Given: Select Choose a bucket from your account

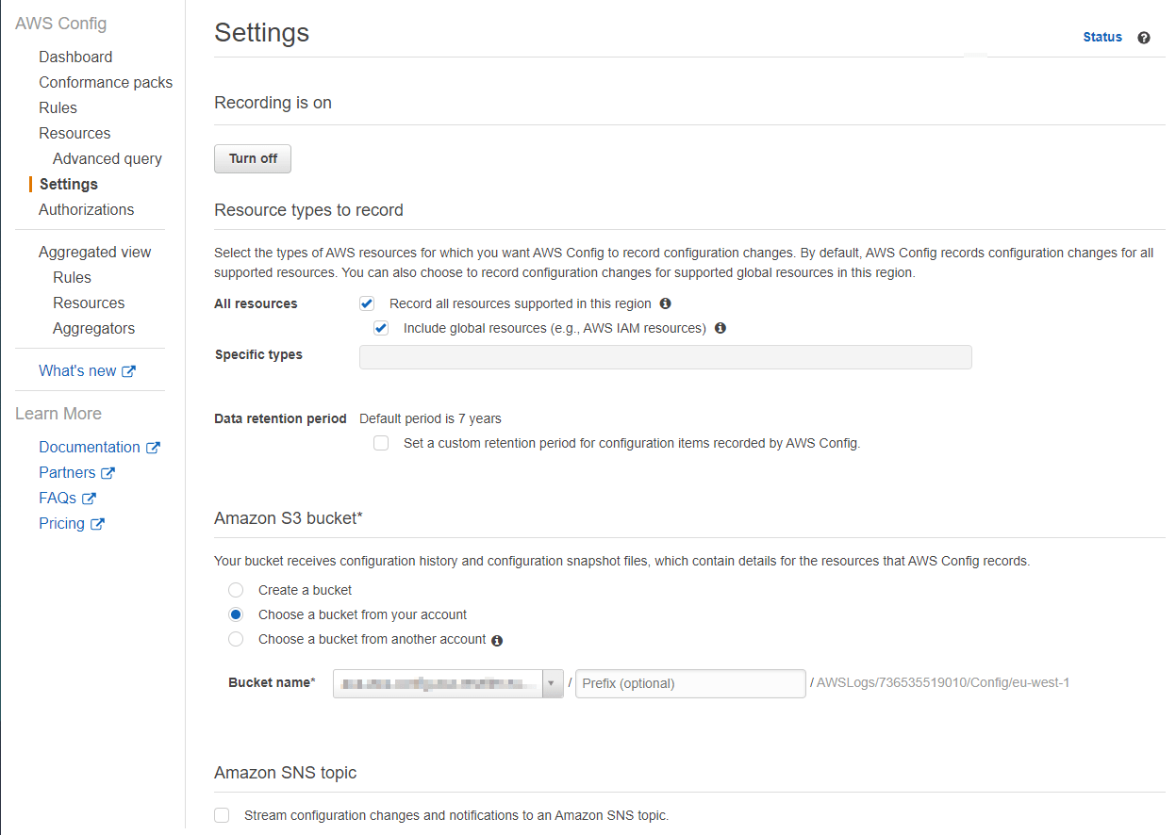Looking at the screenshot, I should point(236,614).
